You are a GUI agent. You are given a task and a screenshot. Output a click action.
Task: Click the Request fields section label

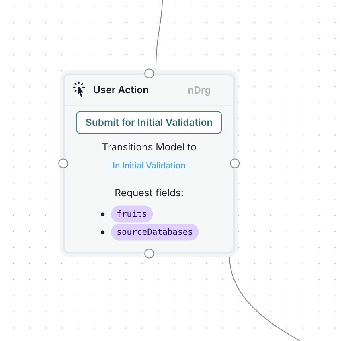click(x=149, y=193)
